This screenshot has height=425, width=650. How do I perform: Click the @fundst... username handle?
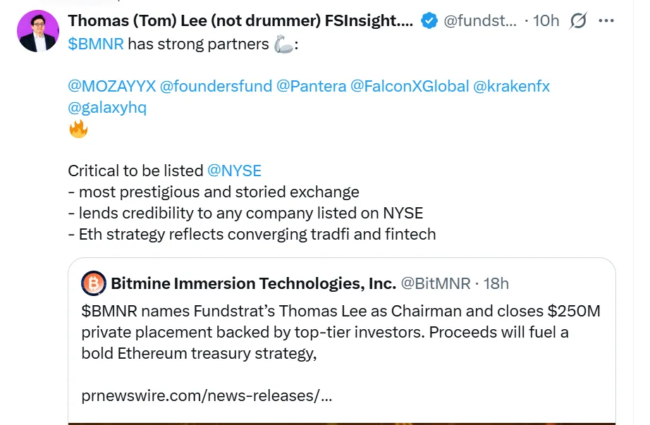479,20
